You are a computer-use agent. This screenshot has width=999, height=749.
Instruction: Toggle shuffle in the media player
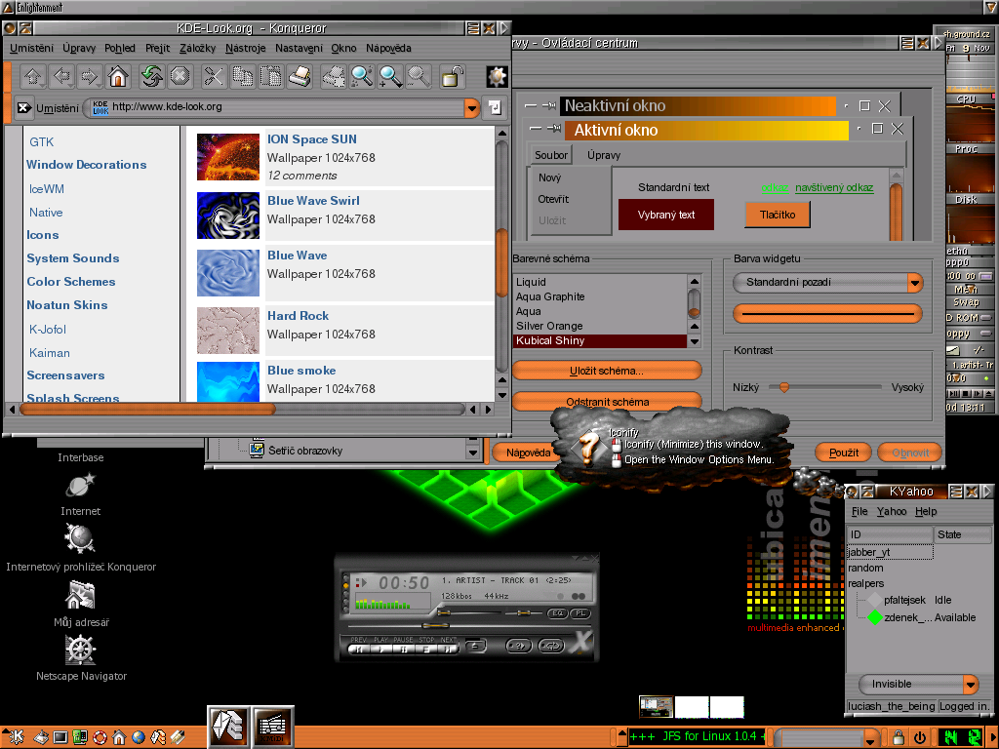coord(519,647)
